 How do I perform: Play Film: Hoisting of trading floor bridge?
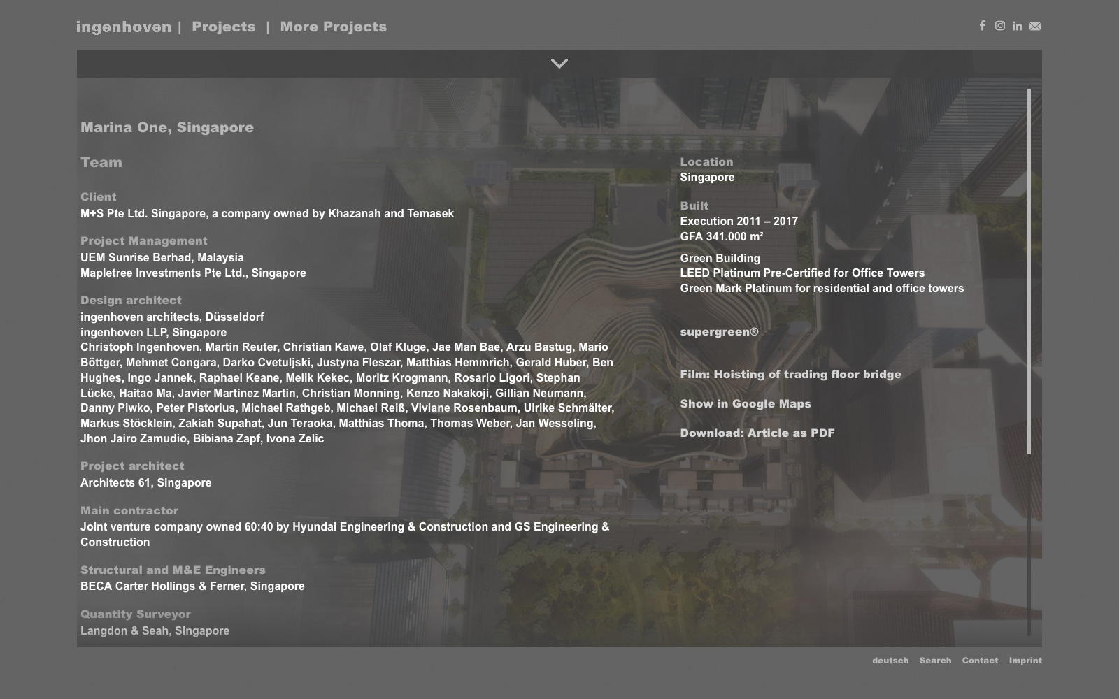coord(790,375)
